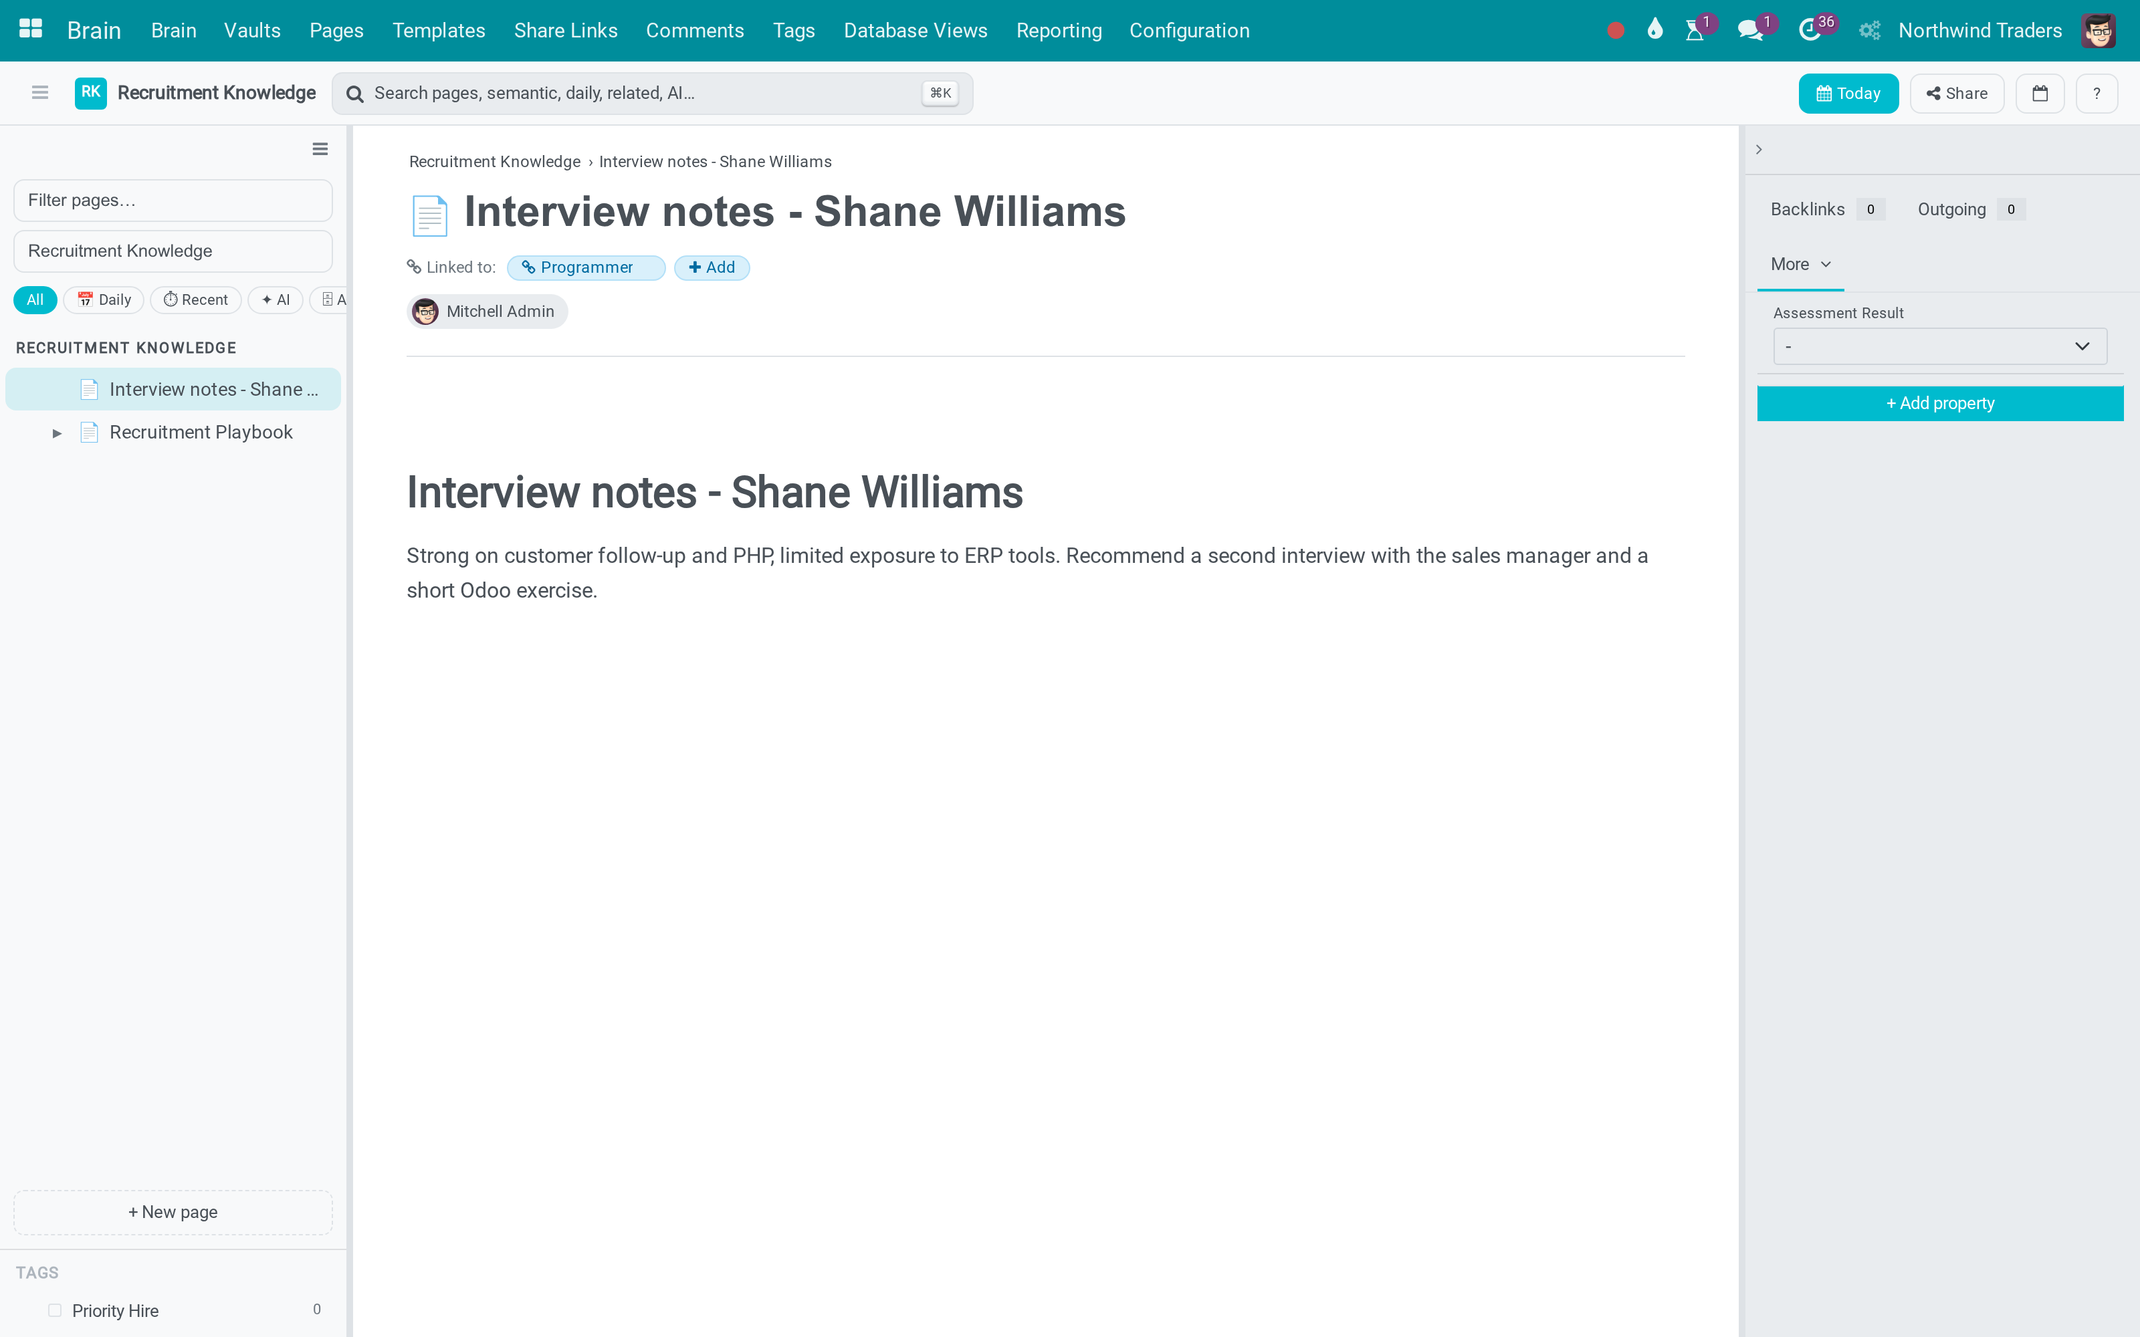Click the Add linked record button
Viewport: 2140px width, 1337px height.
712,268
